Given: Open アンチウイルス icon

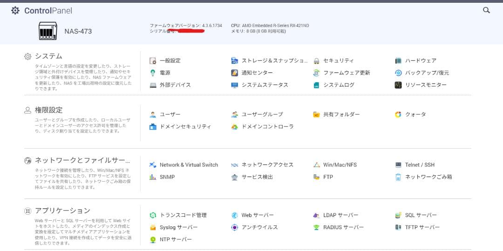Looking at the screenshot, I should (x=234, y=228).
